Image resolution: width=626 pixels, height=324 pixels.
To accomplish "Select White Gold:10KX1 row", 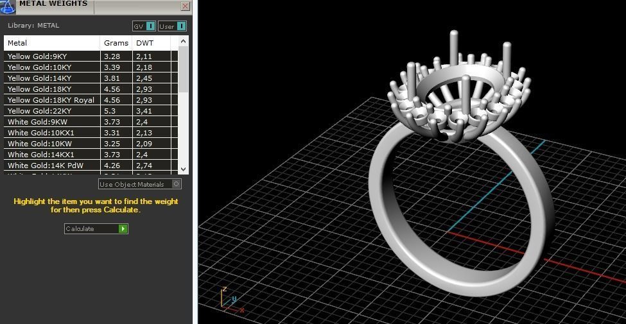I will pyautogui.click(x=91, y=132).
